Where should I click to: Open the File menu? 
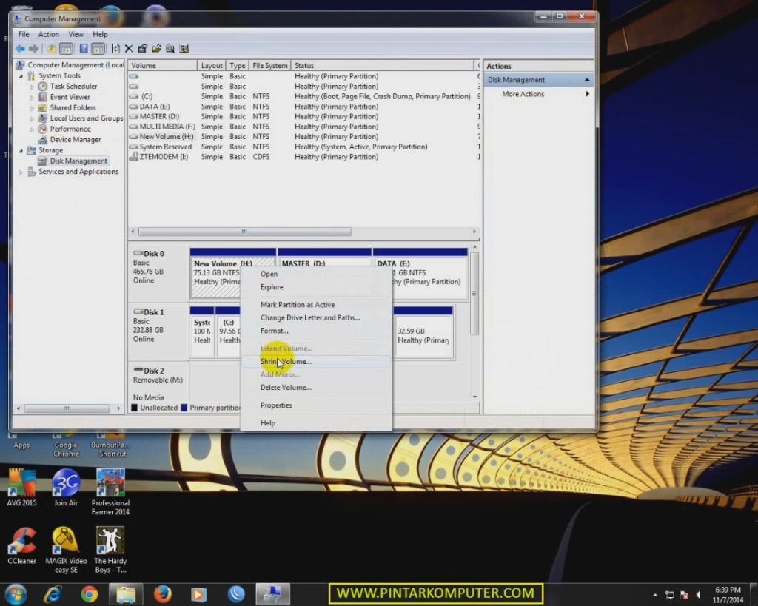24,34
